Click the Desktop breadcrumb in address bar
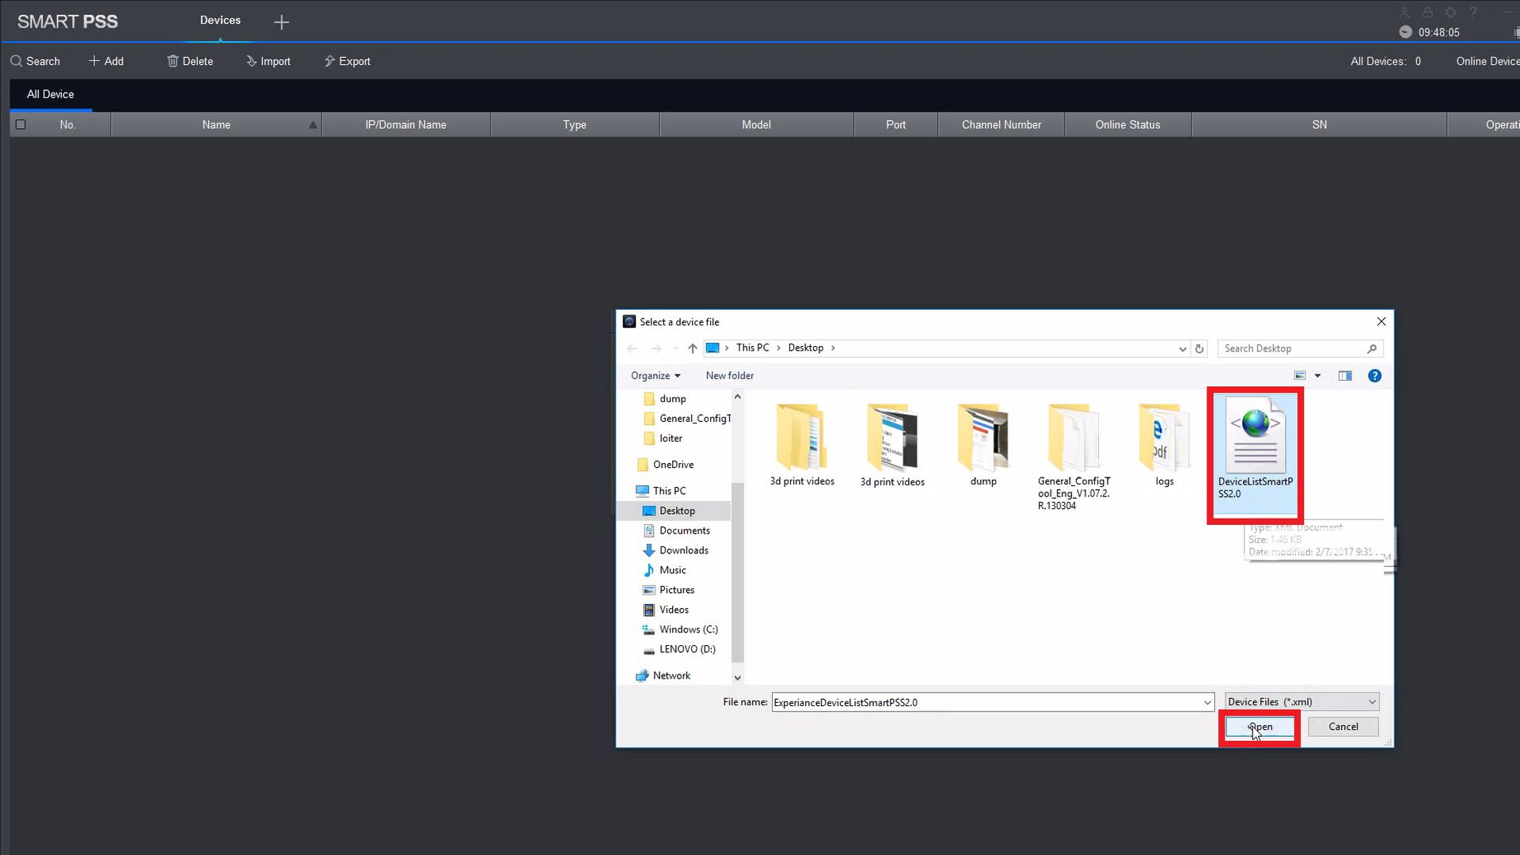Viewport: 1520px width, 855px height. tap(805, 348)
